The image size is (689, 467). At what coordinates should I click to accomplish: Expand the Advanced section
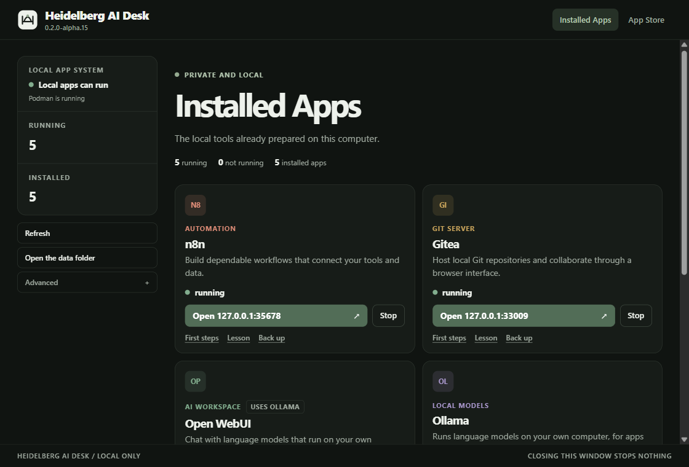point(87,282)
